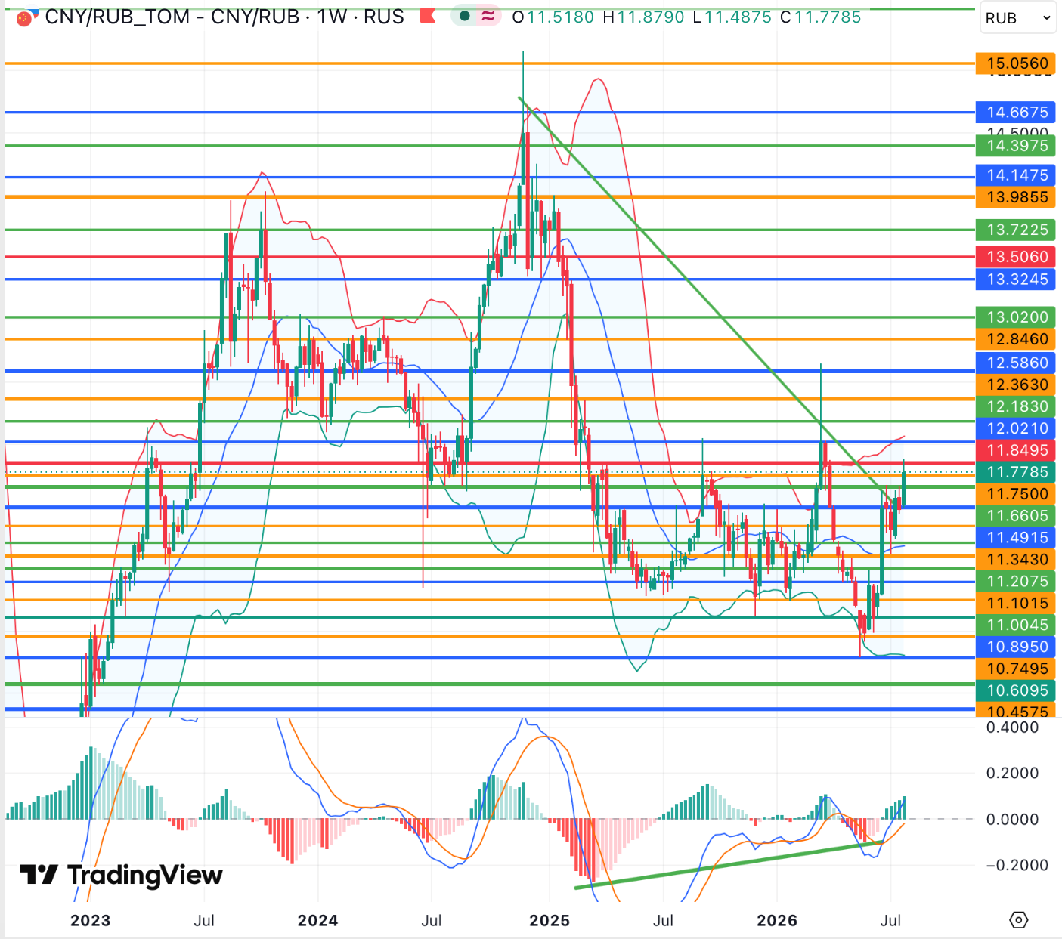Click the CNY/RUB currency pair flag icon

point(26,17)
